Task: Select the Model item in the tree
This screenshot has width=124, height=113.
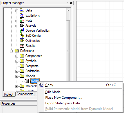Action: 35,81
